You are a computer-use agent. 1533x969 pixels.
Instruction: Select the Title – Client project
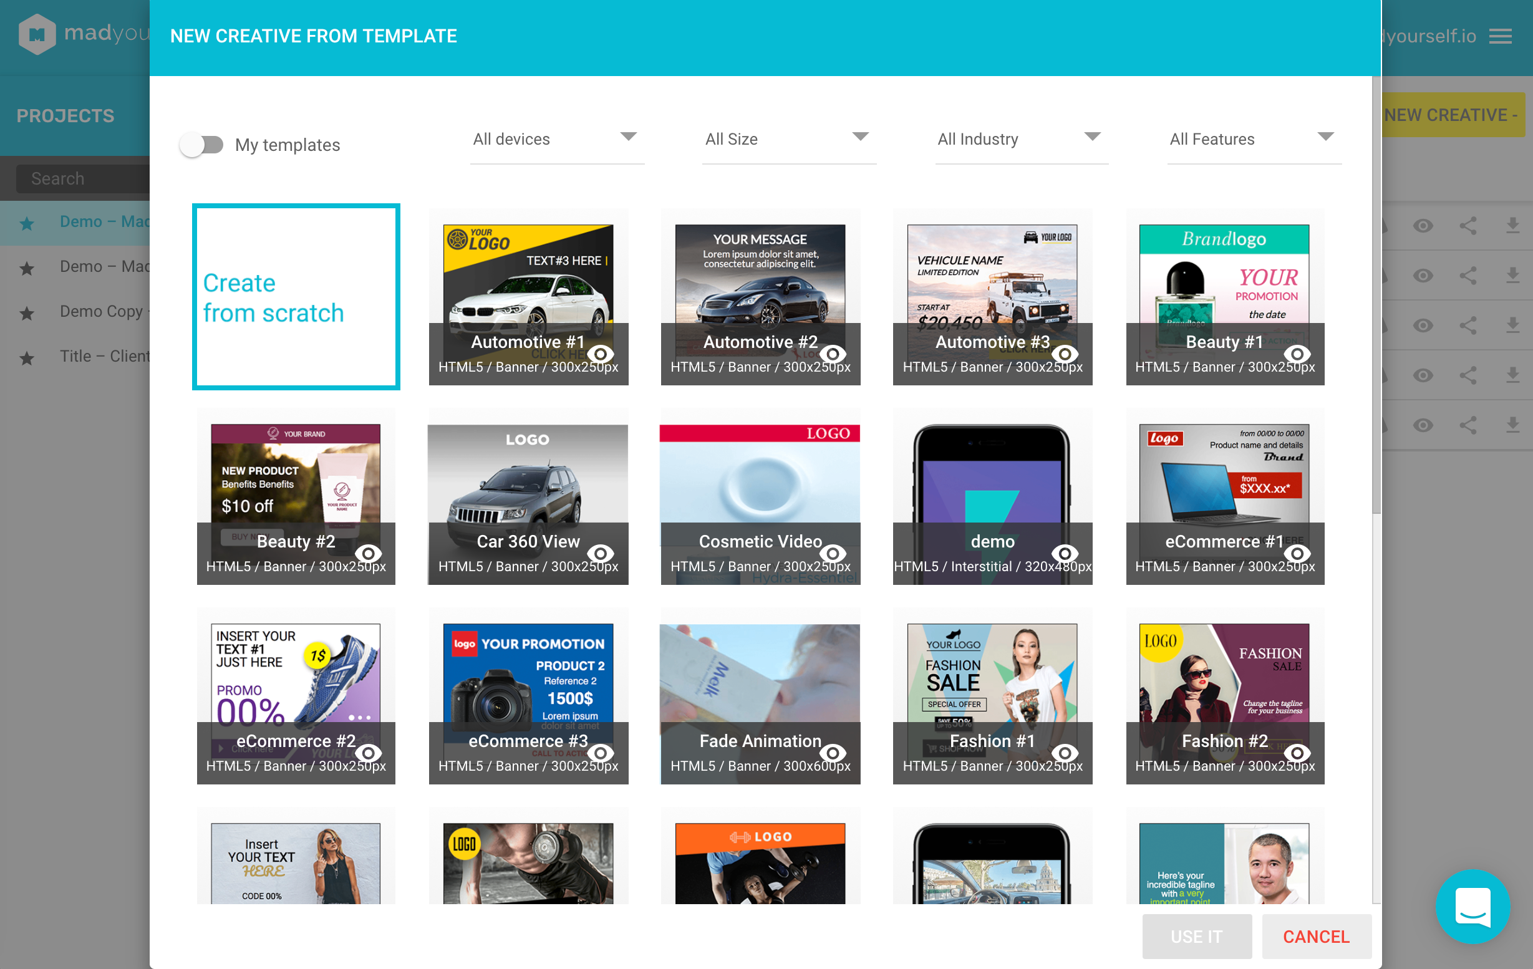75,357
